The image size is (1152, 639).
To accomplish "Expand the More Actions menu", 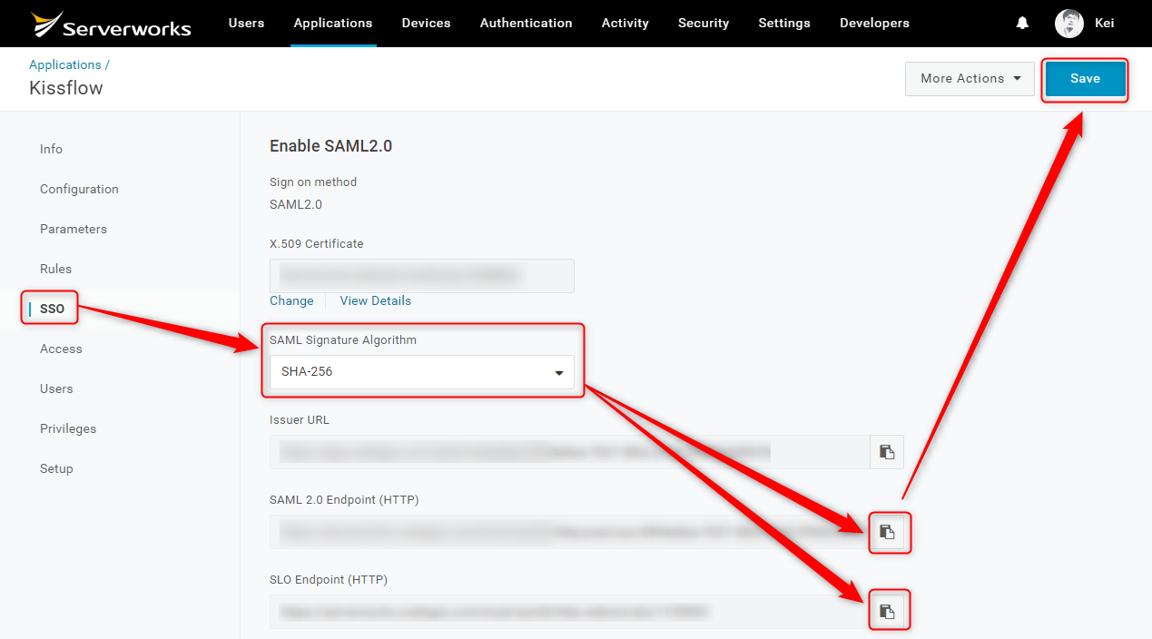I will point(970,79).
